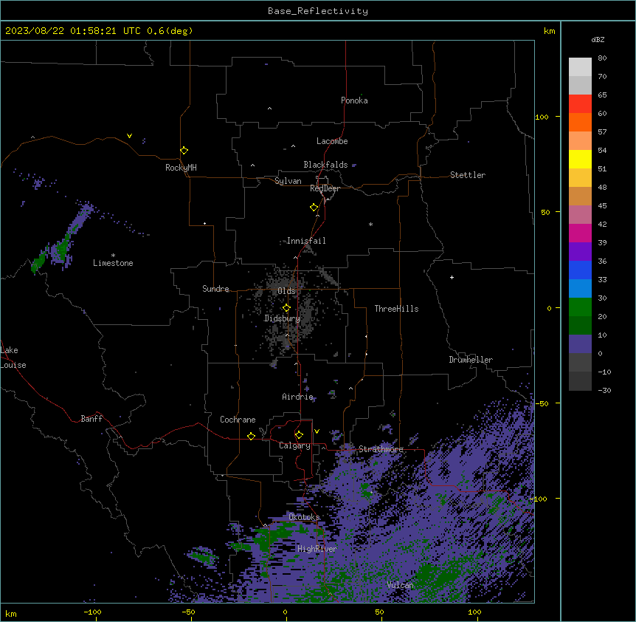Viewport: 636px width, 622px height.
Task: Click the Limestone label
Action: [113, 263]
